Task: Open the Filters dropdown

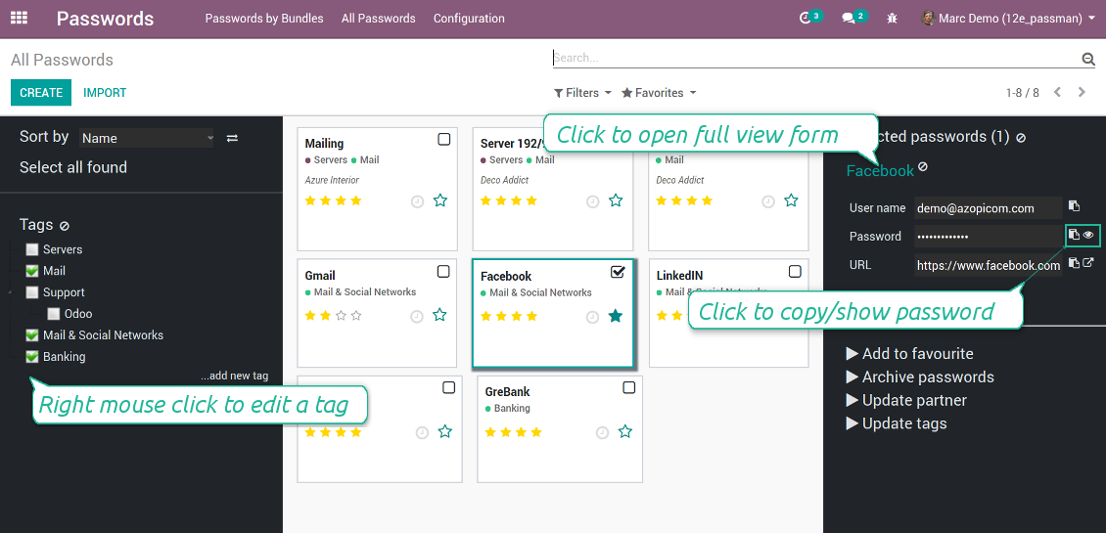Action: point(582,93)
